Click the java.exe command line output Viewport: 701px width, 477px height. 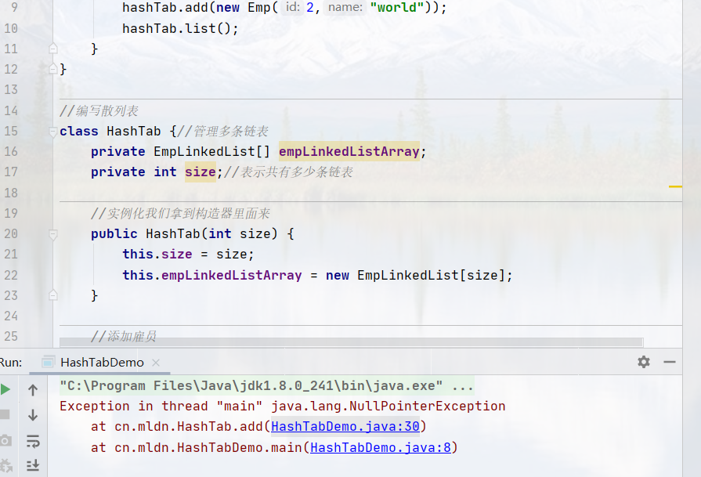pyautogui.click(x=267, y=386)
